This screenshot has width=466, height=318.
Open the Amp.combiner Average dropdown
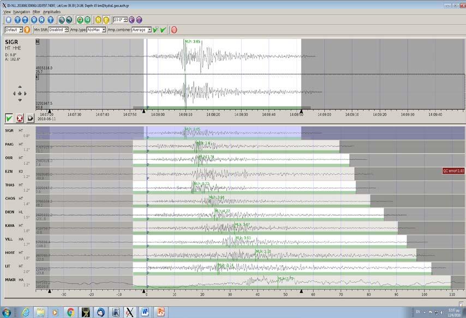point(141,29)
